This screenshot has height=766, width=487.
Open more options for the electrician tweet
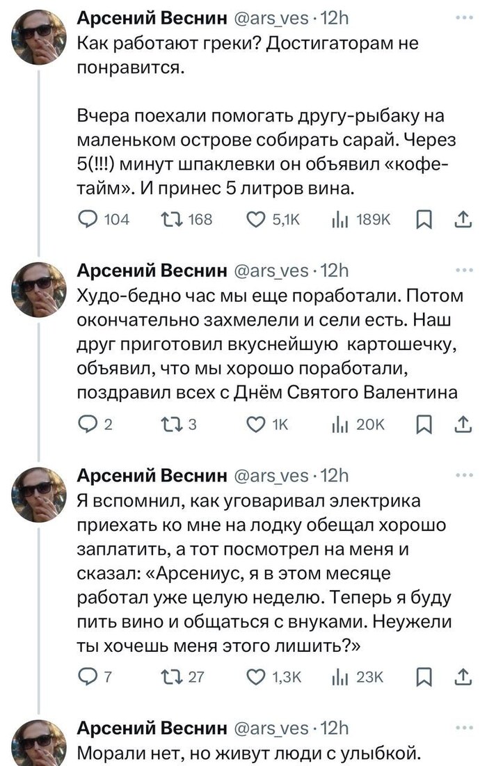pyautogui.click(x=461, y=474)
